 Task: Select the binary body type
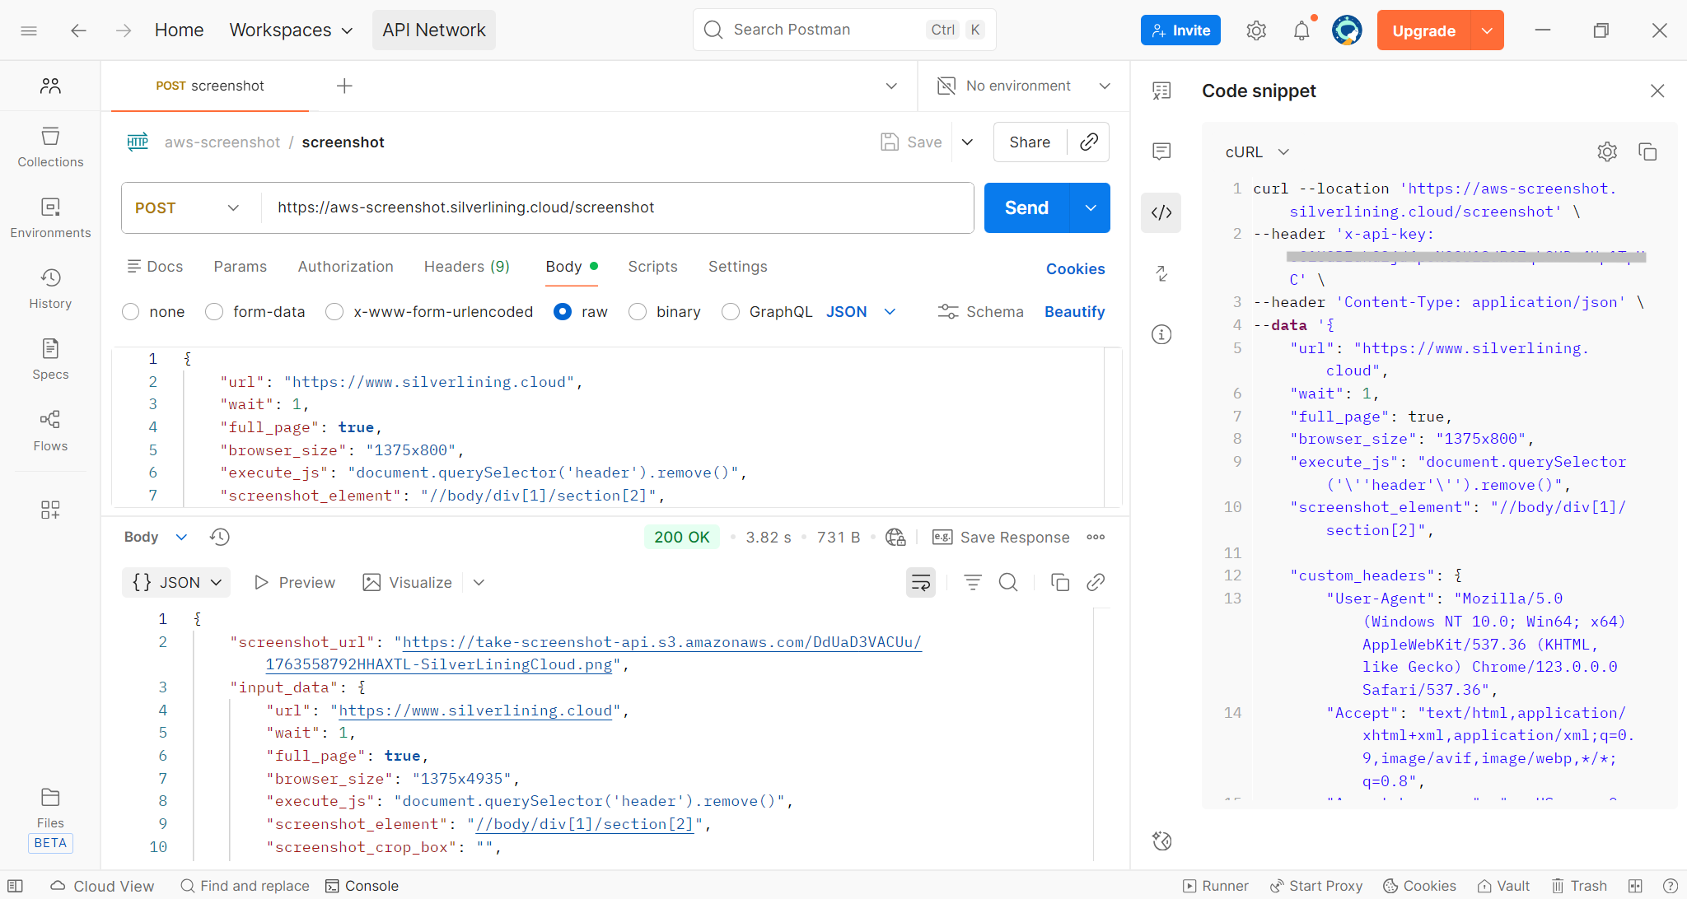[638, 312]
